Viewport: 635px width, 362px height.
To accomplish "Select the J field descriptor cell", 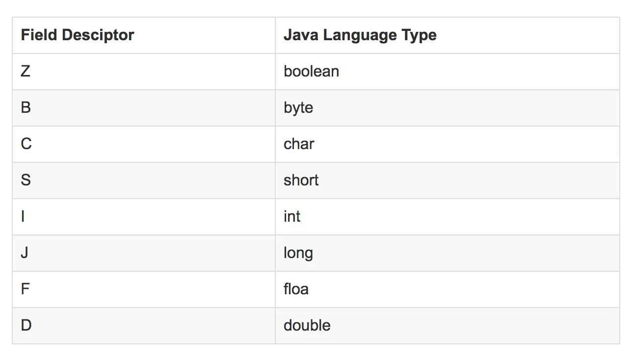I will (25, 253).
